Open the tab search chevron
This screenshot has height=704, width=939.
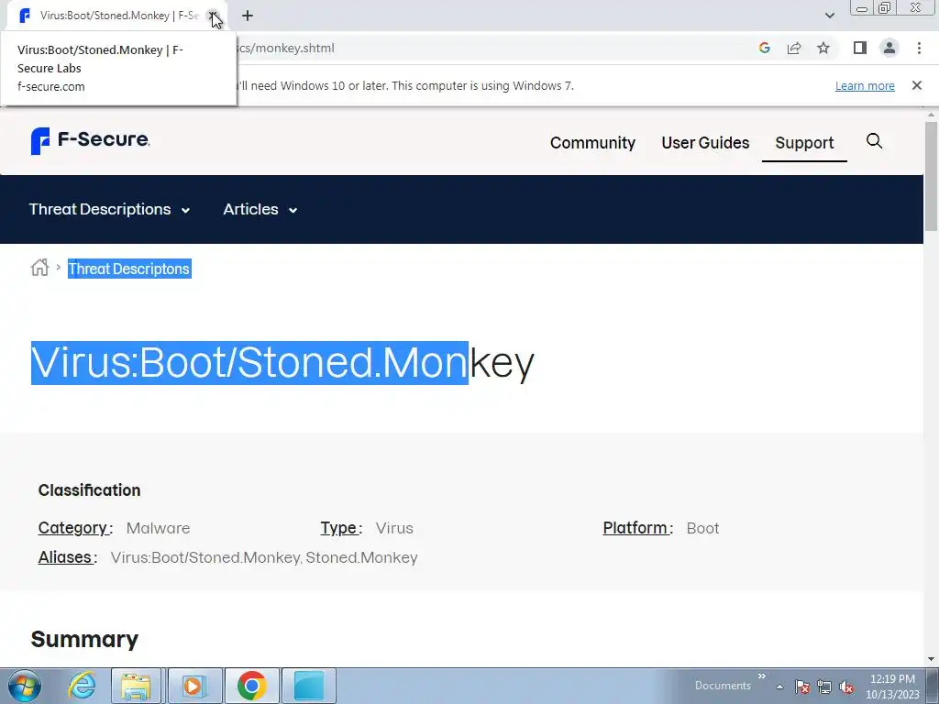[829, 16]
